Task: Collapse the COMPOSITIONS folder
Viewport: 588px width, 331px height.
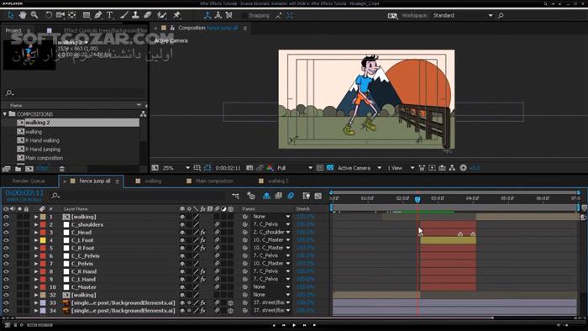Action: point(5,113)
